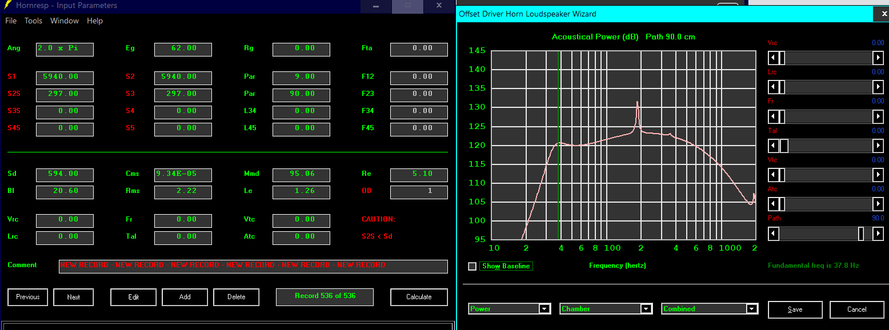Open the Tools menu

[x=33, y=21]
